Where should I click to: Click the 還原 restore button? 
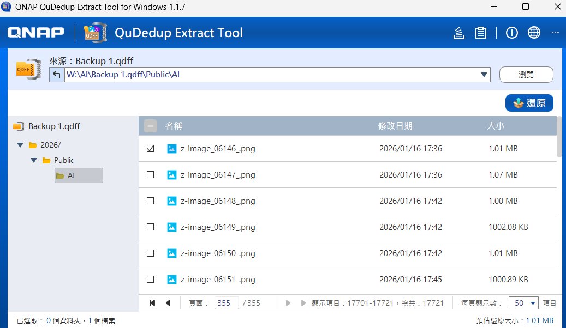(529, 103)
